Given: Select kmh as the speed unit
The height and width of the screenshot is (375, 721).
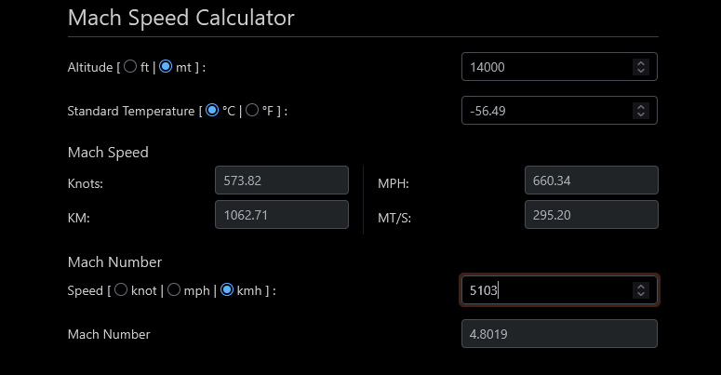Looking at the screenshot, I should pos(227,290).
